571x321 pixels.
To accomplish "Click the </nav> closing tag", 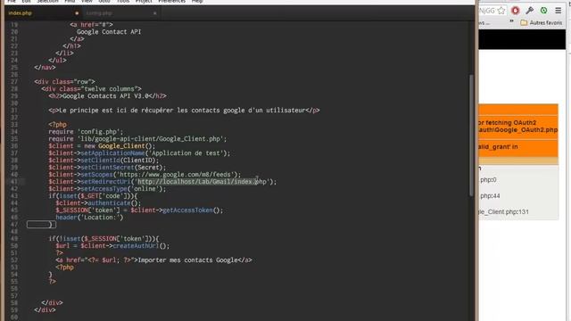I will 45,68.
